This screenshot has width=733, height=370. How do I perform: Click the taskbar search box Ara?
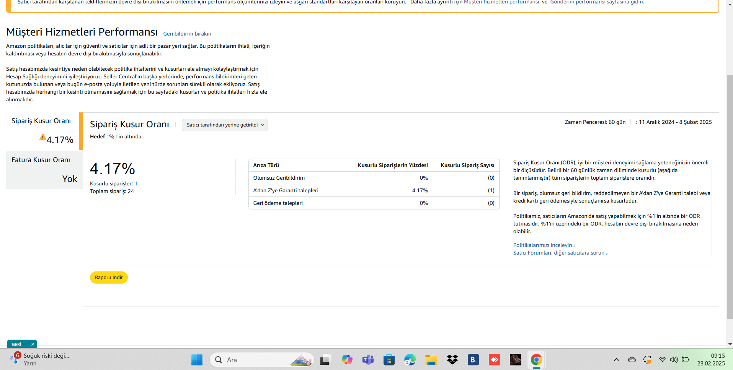pyautogui.click(x=262, y=360)
